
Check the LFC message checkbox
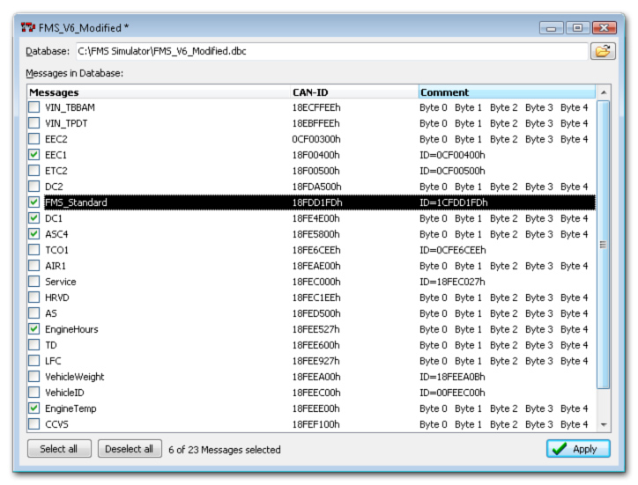click(34, 361)
